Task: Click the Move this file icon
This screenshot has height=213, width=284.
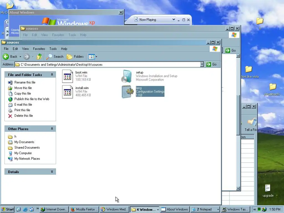Action: [x=10, y=88]
